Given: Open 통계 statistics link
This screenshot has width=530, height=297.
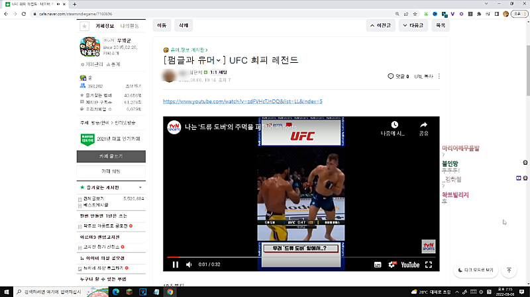Looking at the screenshot, I should click(113, 64).
